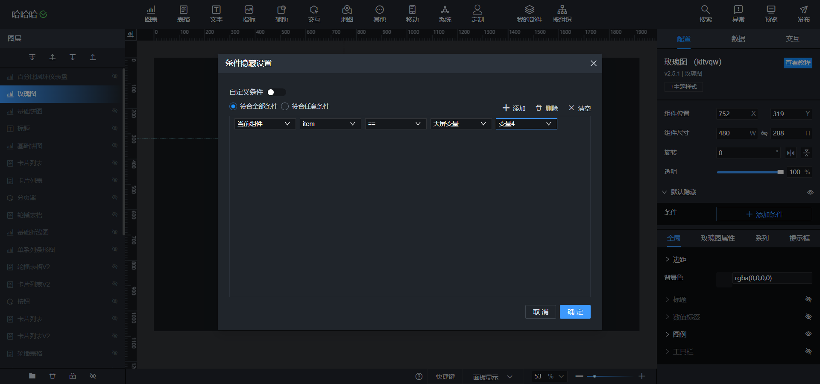Click the trash icon below the layers list

[53, 376]
